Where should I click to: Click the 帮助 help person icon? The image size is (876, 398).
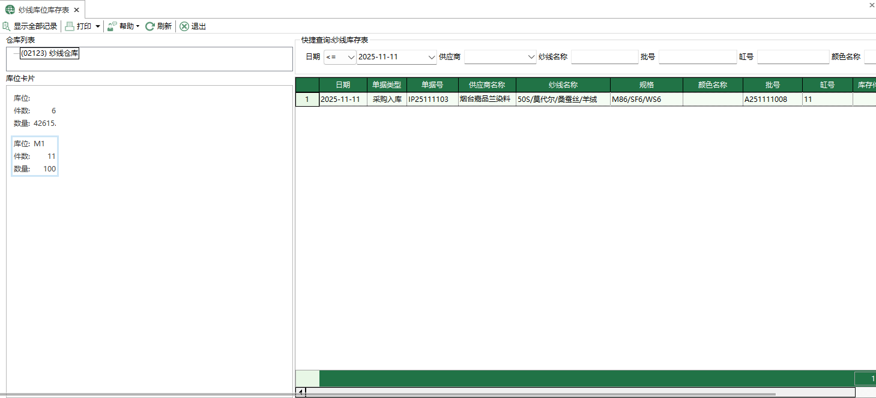tap(111, 26)
